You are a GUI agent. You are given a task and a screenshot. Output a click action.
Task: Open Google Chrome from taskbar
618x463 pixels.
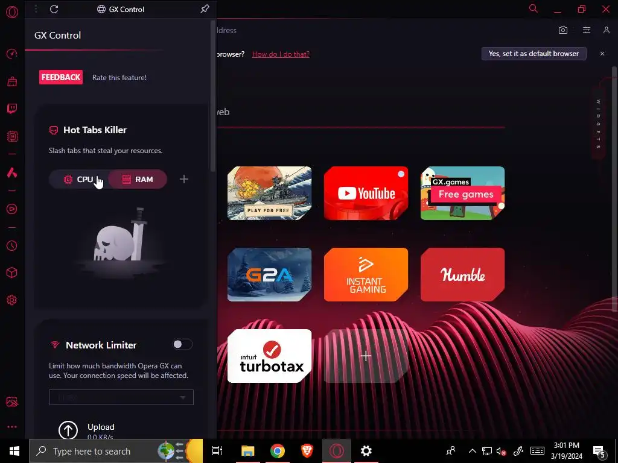[x=278, y=451]
